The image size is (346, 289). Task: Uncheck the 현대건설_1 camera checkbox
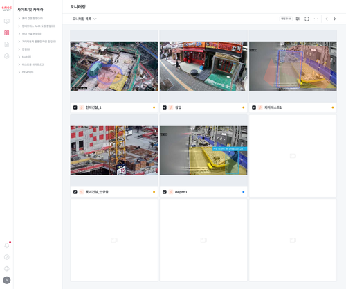pyautogui.click(x=75, y=107)
